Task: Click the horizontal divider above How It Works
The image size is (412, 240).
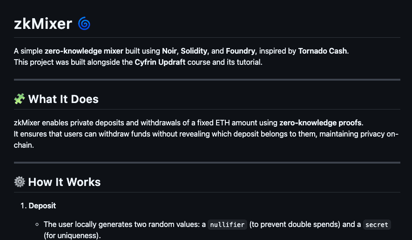Action: pyautogui.click(x=207, y=163)
